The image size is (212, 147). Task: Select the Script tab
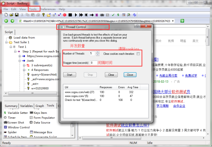pos(9,32)
